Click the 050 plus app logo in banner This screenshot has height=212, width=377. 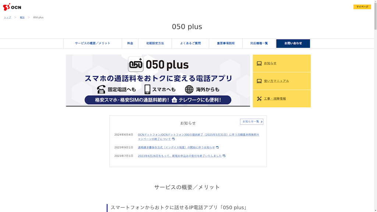click(136, 64)
